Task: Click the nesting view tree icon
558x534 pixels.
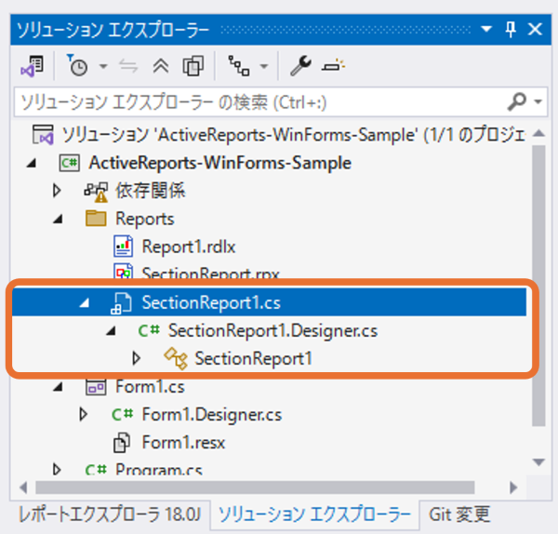Action: point(238,65)
